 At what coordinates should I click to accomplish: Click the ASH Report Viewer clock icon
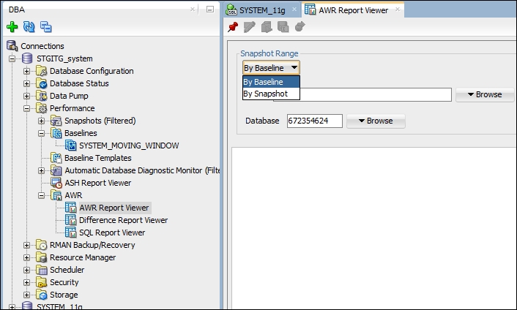coord(56,183)
